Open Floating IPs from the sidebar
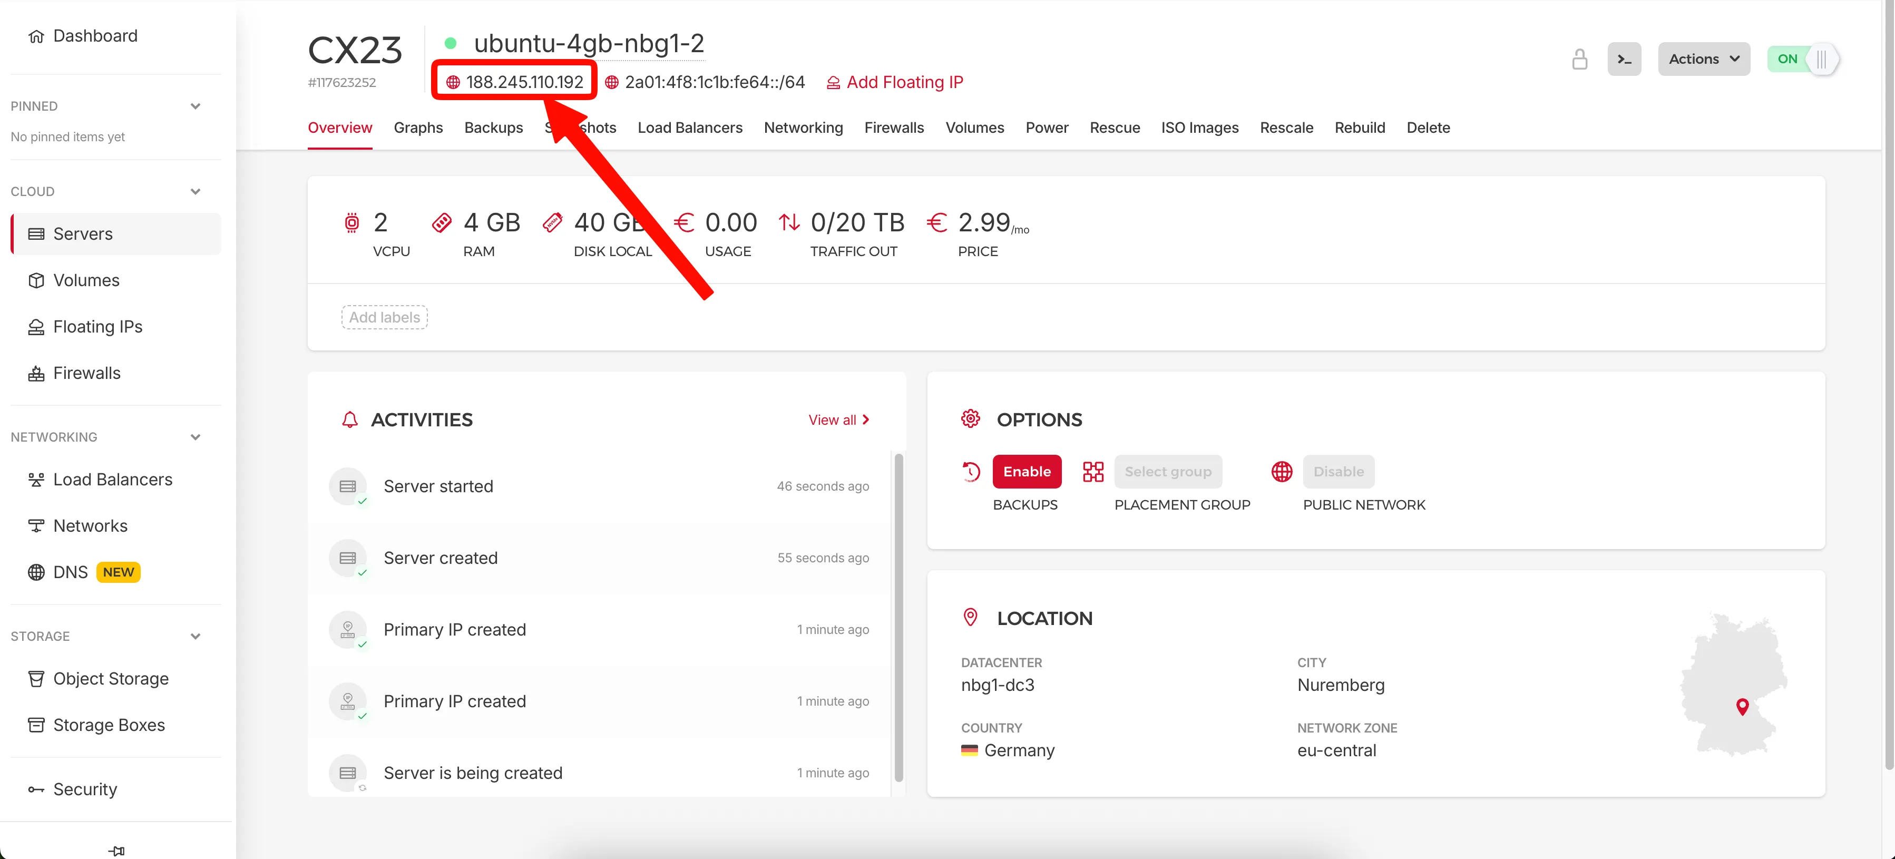1895x859 pixels. click(97, 327)
